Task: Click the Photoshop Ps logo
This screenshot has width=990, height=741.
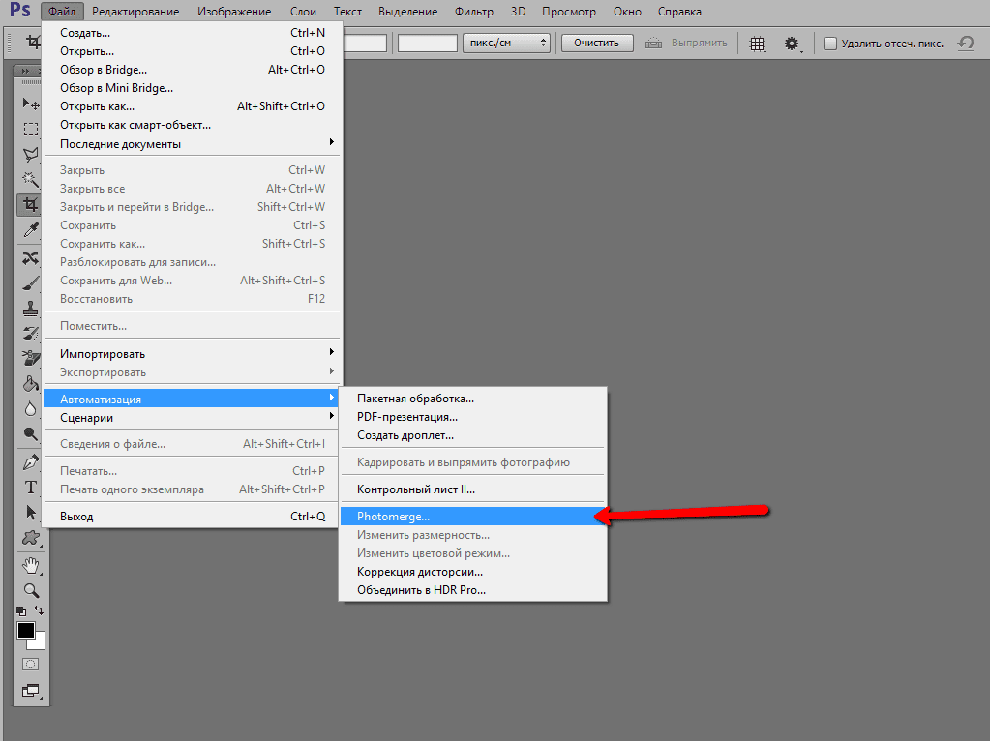Action: click(x=20, y=11)
